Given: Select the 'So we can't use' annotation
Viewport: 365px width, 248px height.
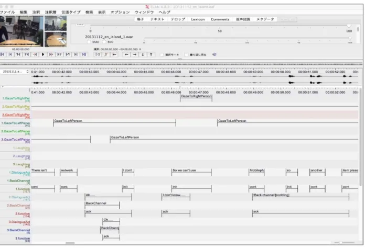Looking at the screenshot, I should (x=191, y=172).
